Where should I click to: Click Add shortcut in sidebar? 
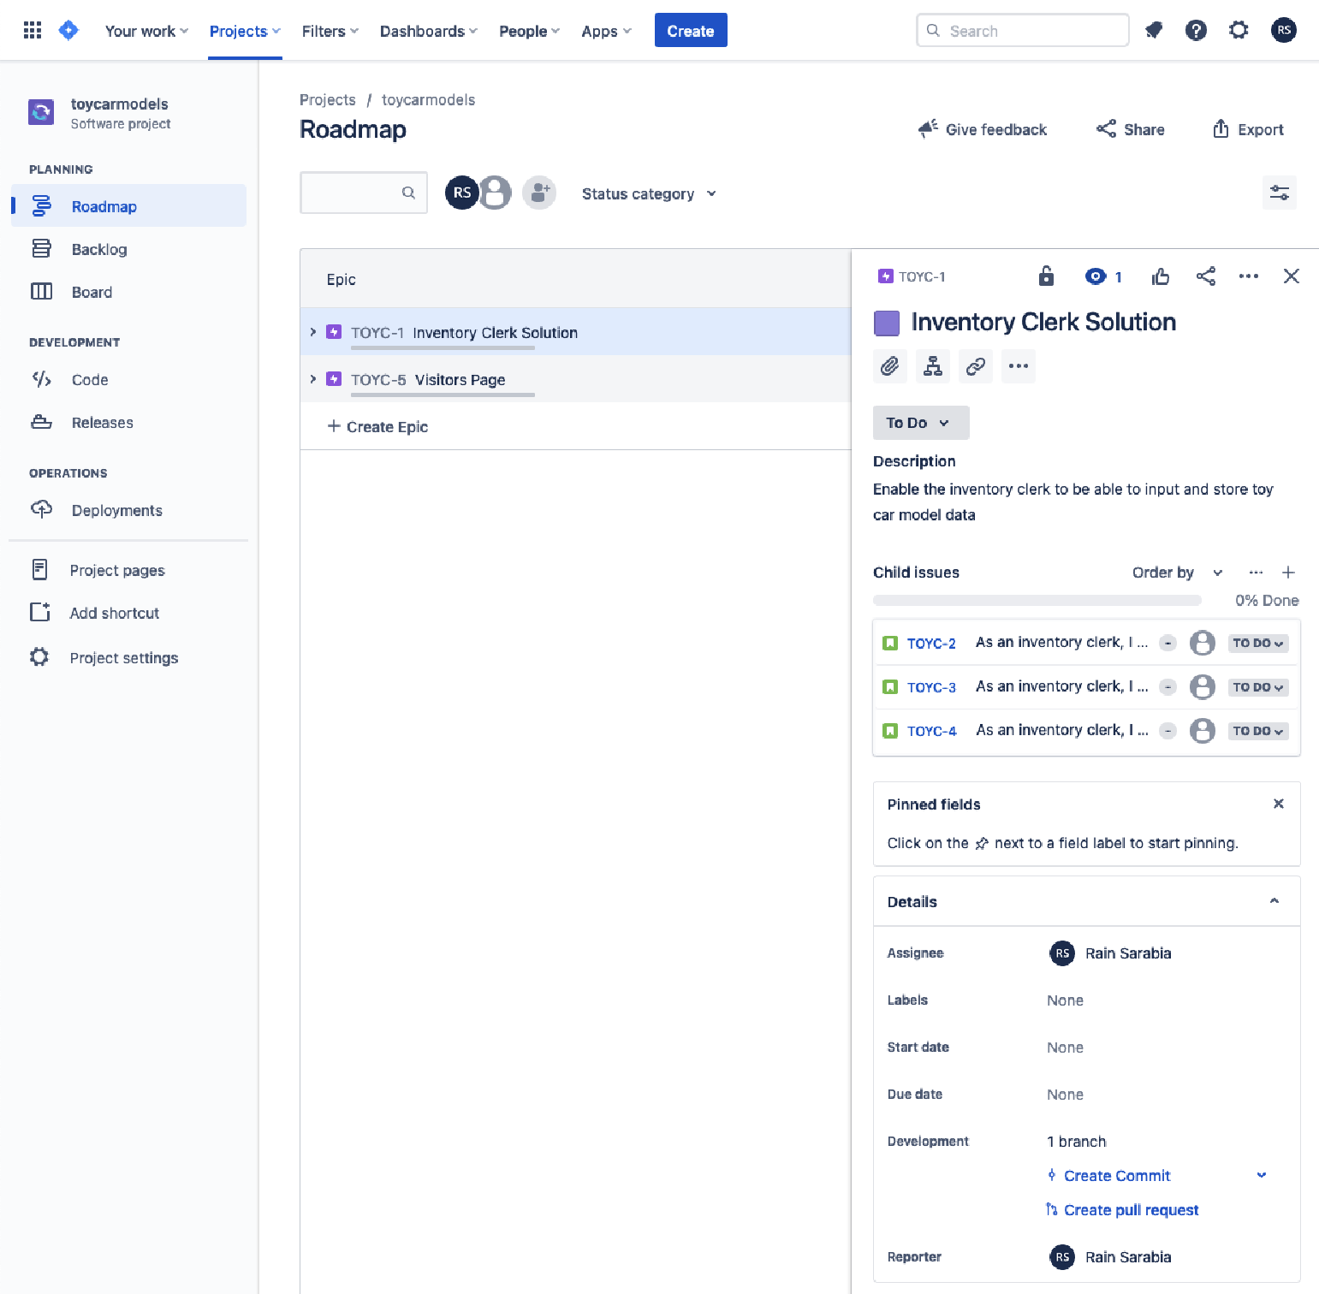128,613
